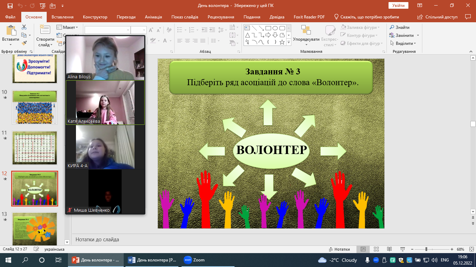Click the Cut scissors icon

click(24, 27)
